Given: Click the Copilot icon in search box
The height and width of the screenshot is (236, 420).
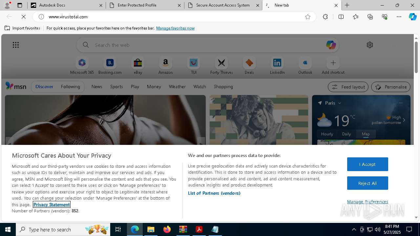Looking at the screenshot, I should tap(331, 45).
